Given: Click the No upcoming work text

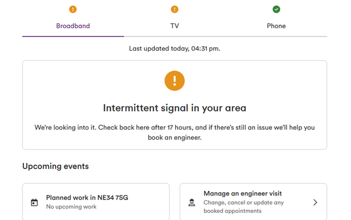Looking at the screenshot, I should 71,207.
